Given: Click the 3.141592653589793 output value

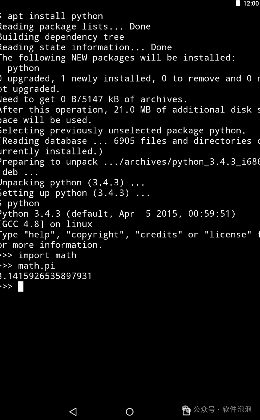Looking at the screenshot, I should coord(46,276).
